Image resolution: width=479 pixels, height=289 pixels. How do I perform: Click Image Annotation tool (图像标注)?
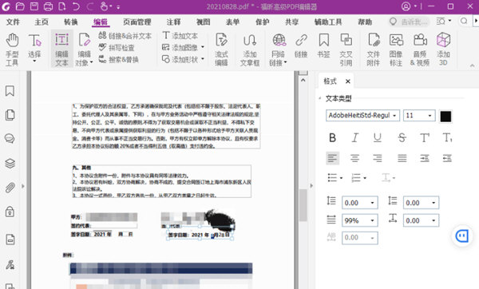point(396,49)
